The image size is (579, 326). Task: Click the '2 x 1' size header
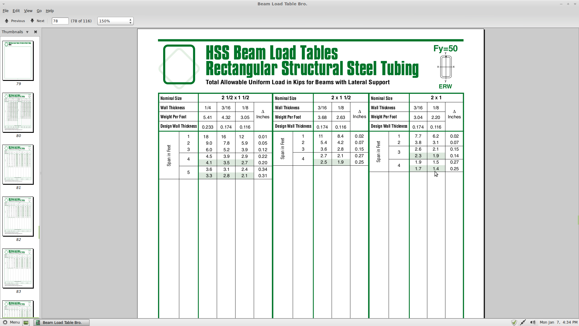(436, 98)
